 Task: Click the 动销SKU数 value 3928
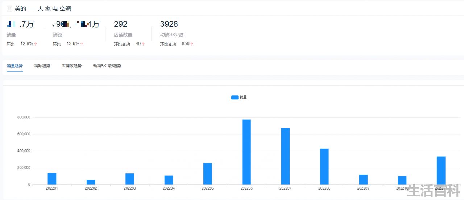point(169,24)
